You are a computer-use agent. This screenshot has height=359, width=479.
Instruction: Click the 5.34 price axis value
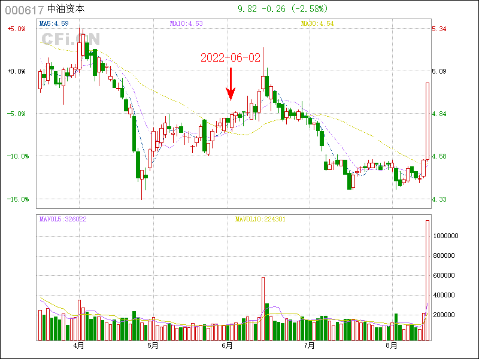[x=439, y=29]
